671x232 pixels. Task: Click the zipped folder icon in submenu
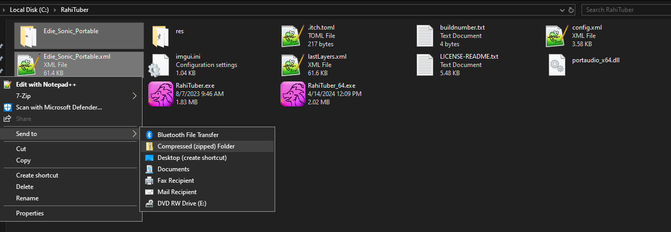tap(149, 146)
